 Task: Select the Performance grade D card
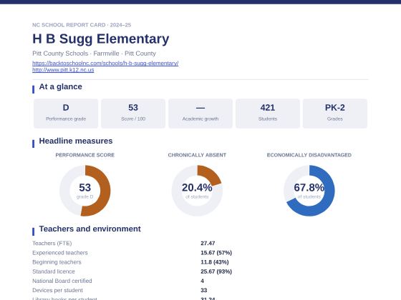click(x=66, y=114)
